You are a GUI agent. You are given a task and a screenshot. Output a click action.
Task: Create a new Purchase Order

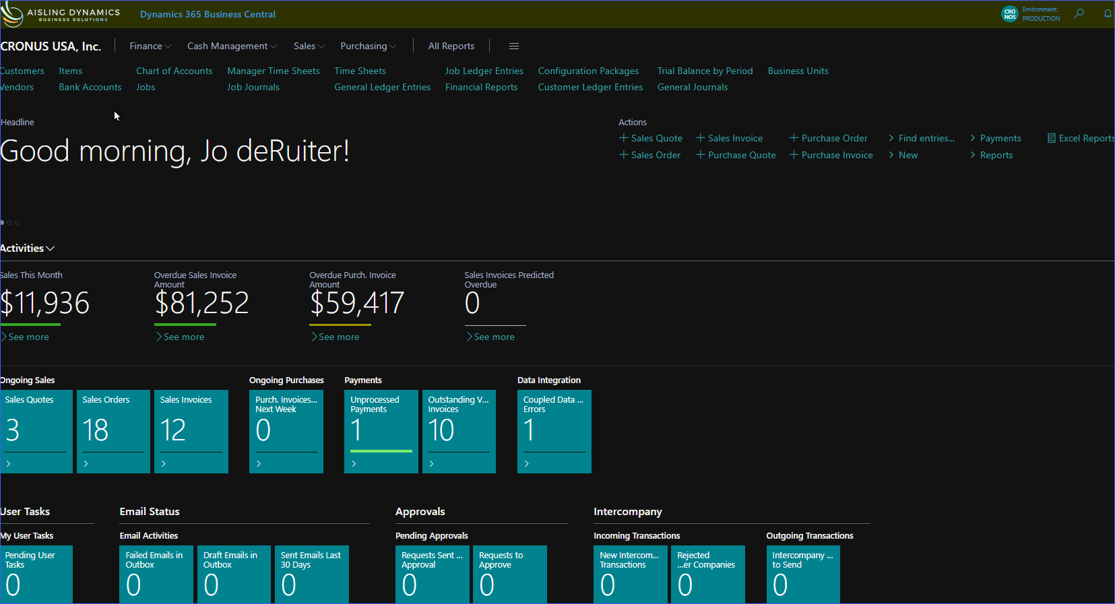(829, 138)
